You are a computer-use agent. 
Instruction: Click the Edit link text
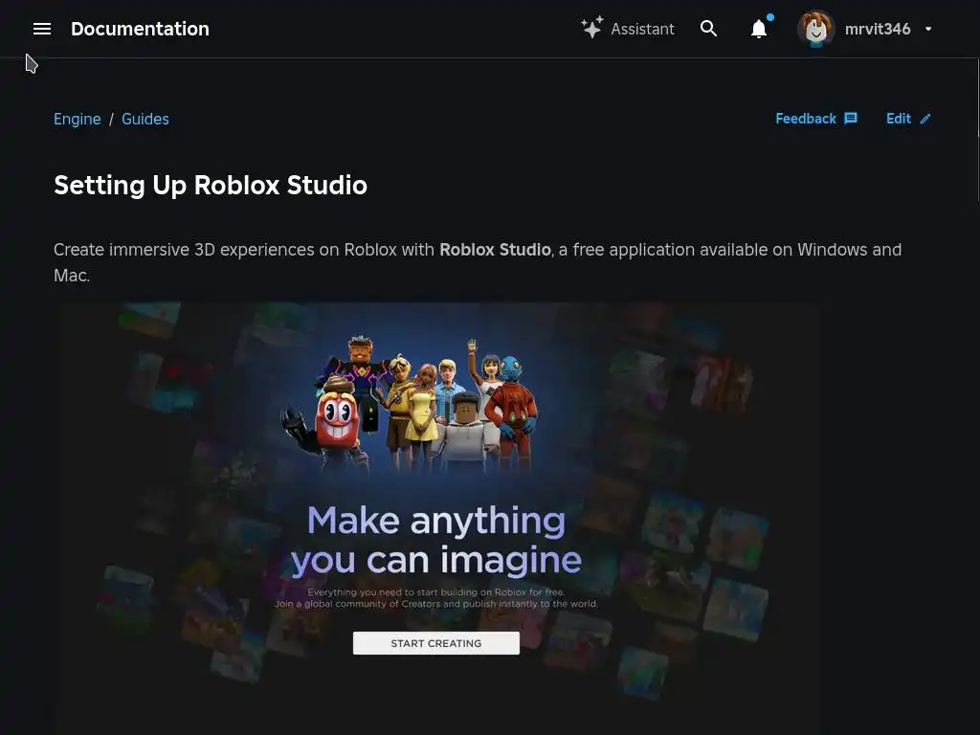point(898,119)
